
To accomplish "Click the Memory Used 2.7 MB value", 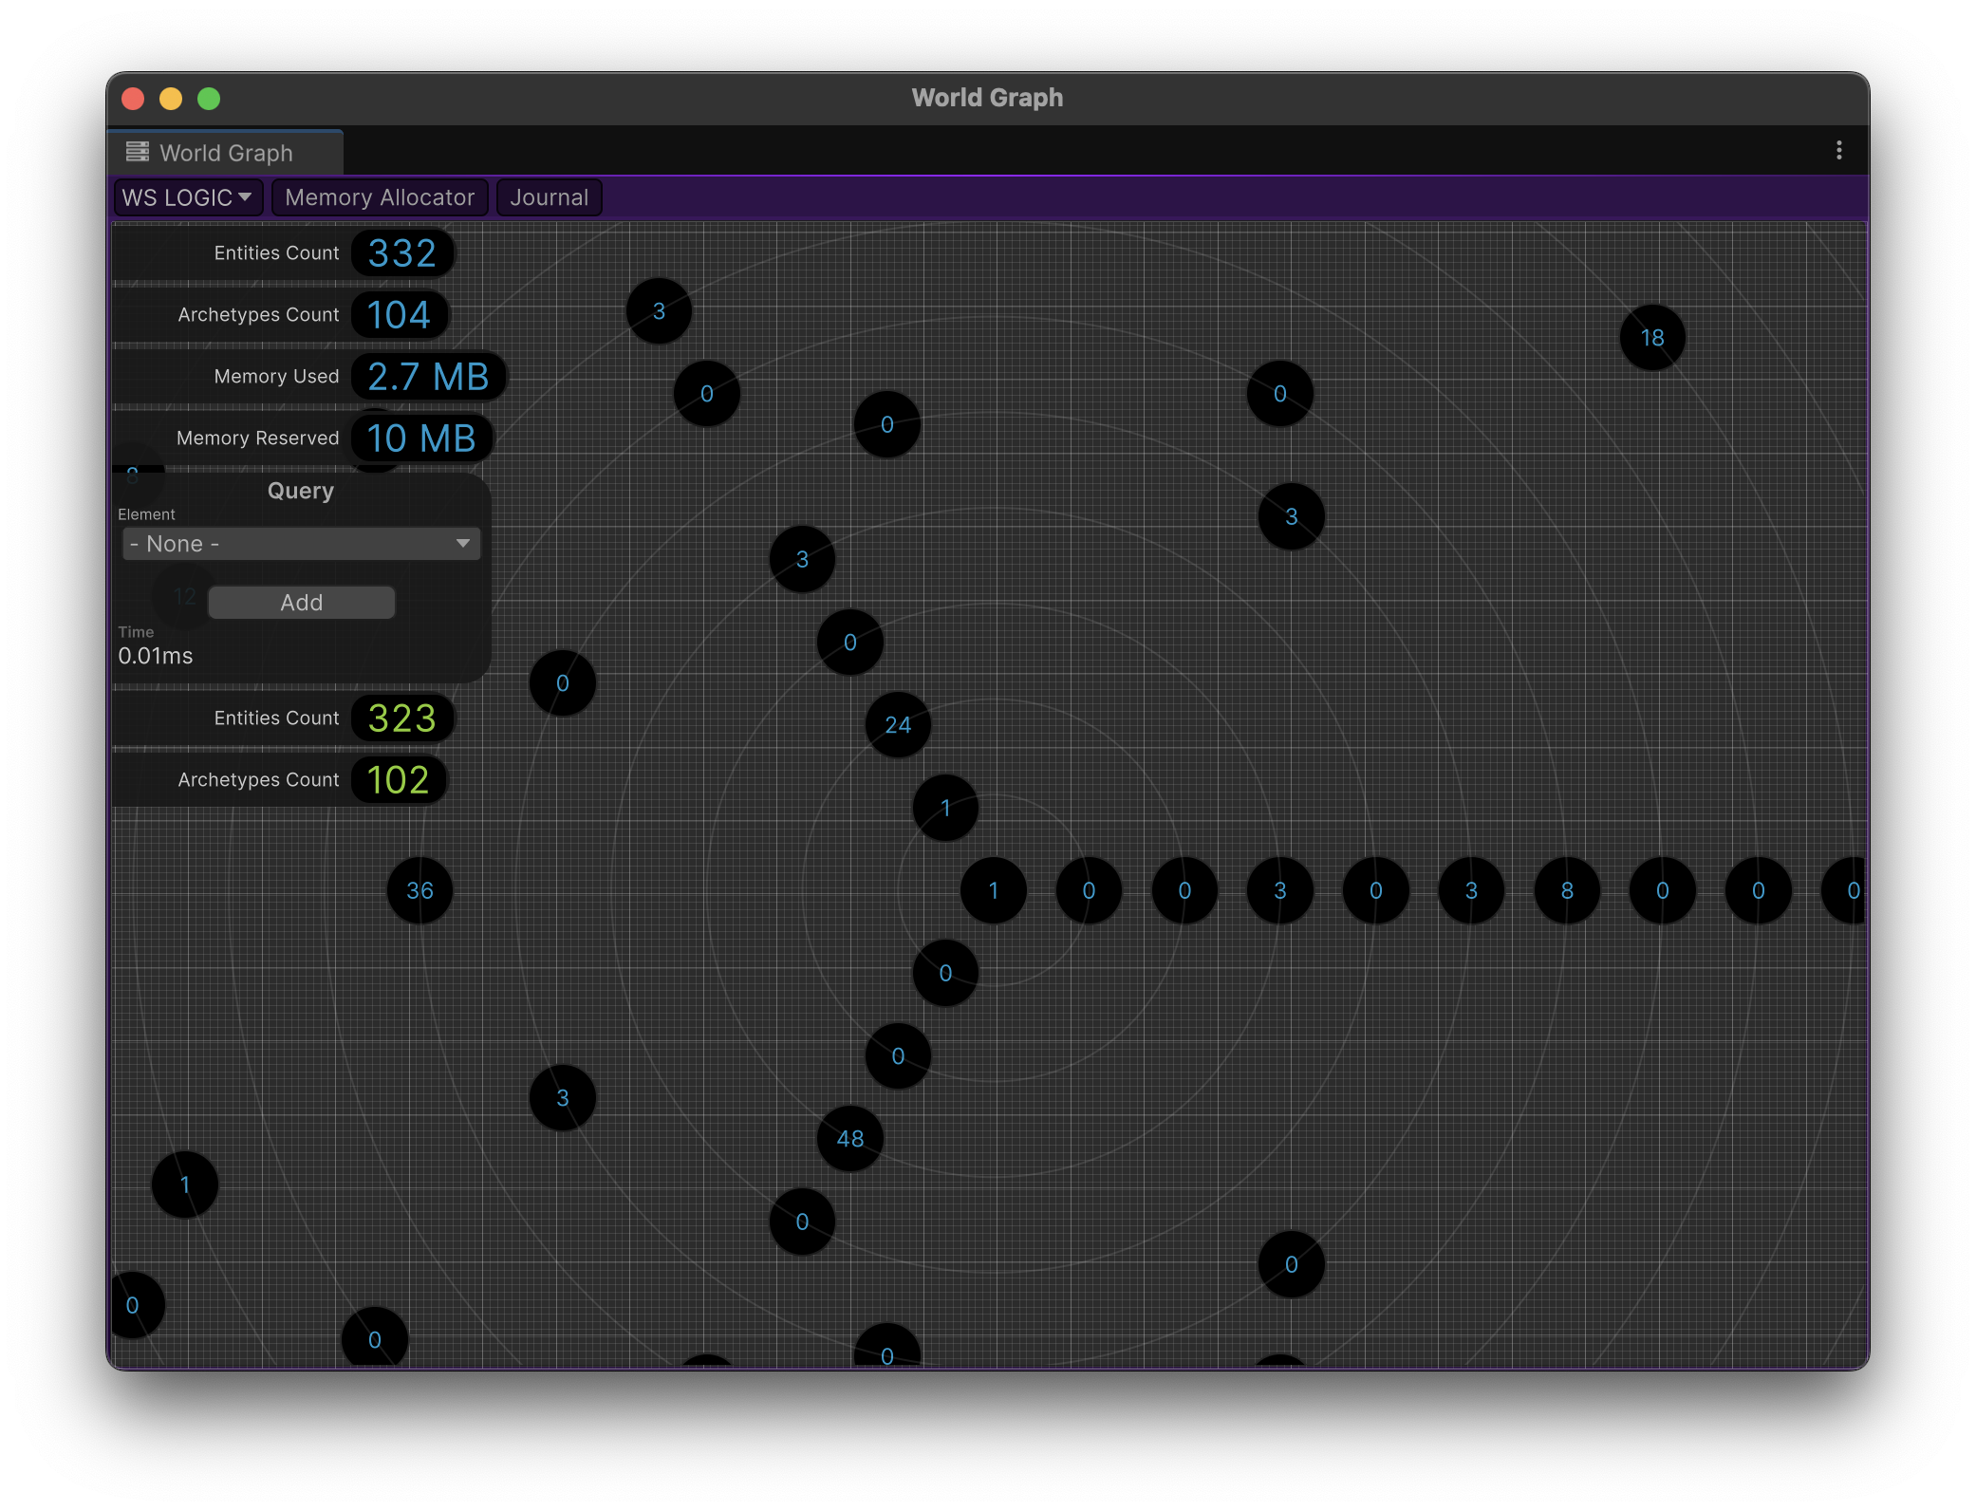I will pos(427,377).
